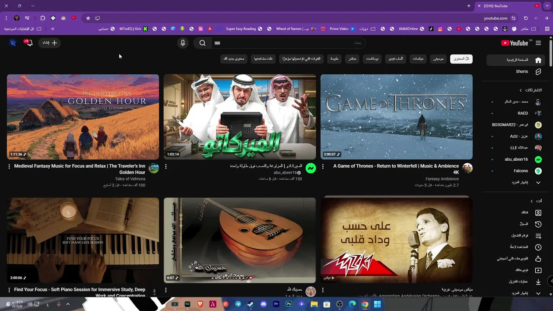Image resolution: width=553 pixels, height=311 pixels.
Task: Open Tales of Velmora channel avatar
Action: (154, 168)
